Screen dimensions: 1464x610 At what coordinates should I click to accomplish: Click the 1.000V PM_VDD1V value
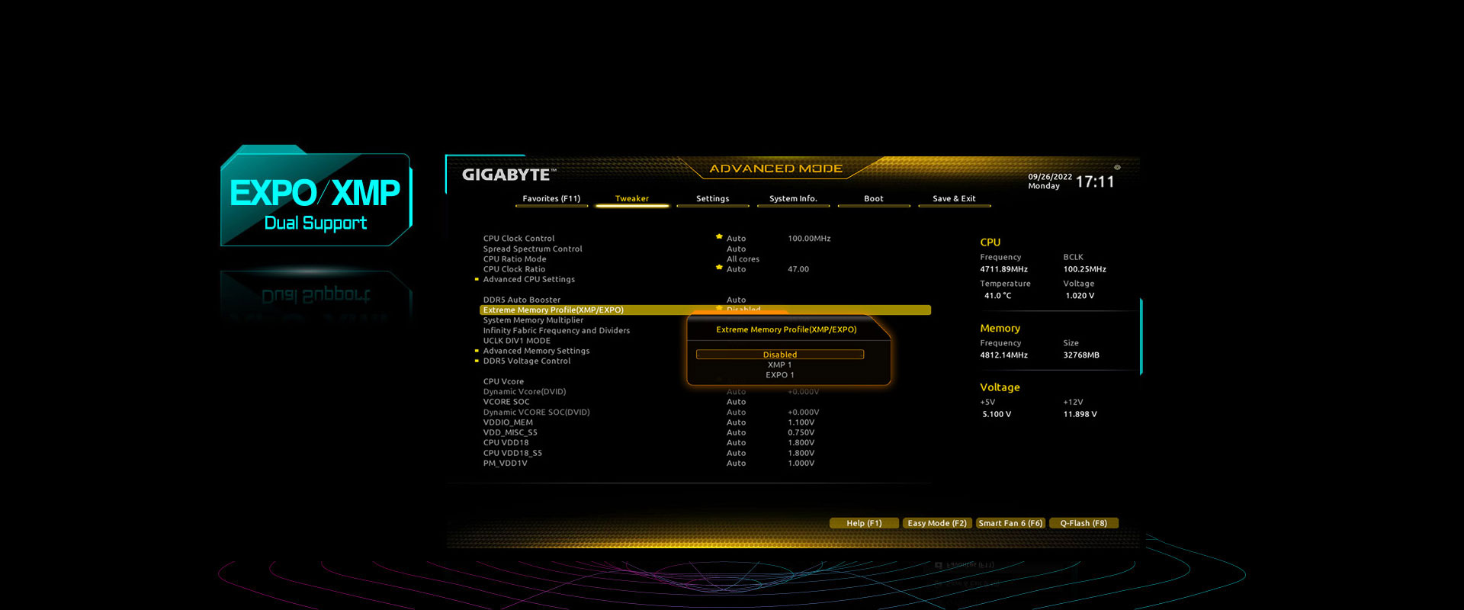(x=801, y=464)
